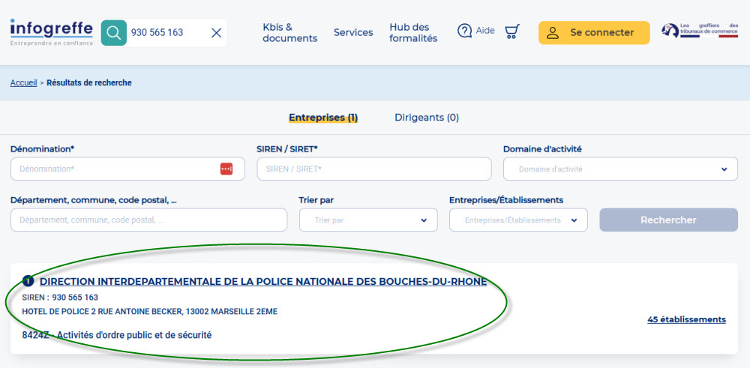
Task: Clear the search field with the X icon
Action: click(x=216, y=33)
